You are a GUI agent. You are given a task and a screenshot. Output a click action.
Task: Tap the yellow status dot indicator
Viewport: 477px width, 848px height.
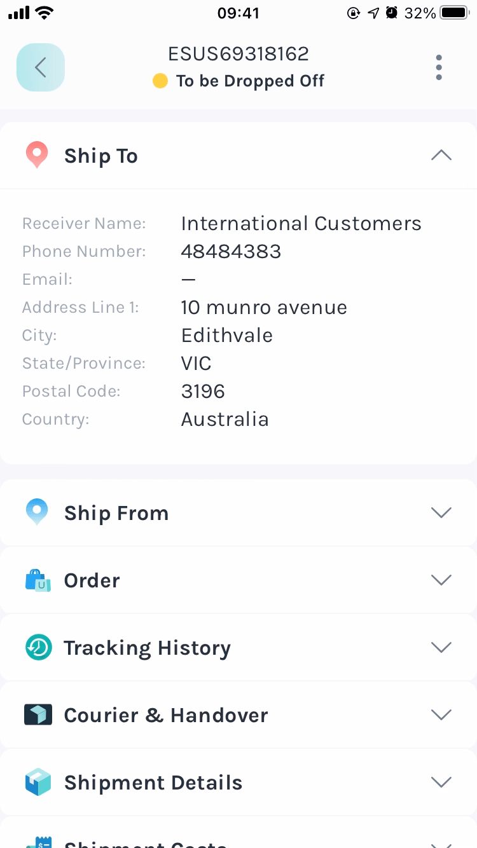pos(160,81)
